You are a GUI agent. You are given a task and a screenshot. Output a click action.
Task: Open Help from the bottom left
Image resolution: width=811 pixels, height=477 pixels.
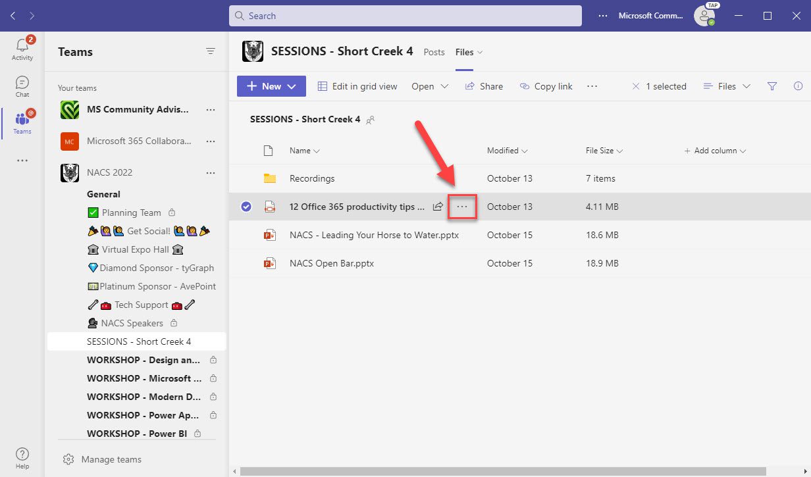[22, 455]
